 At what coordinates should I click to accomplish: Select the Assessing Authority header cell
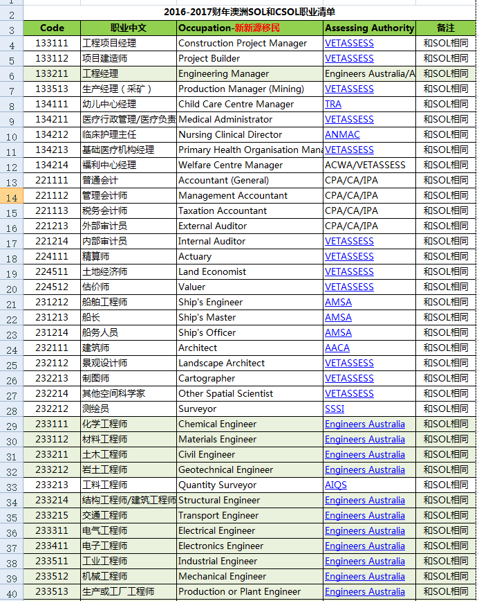coord(369,28)
